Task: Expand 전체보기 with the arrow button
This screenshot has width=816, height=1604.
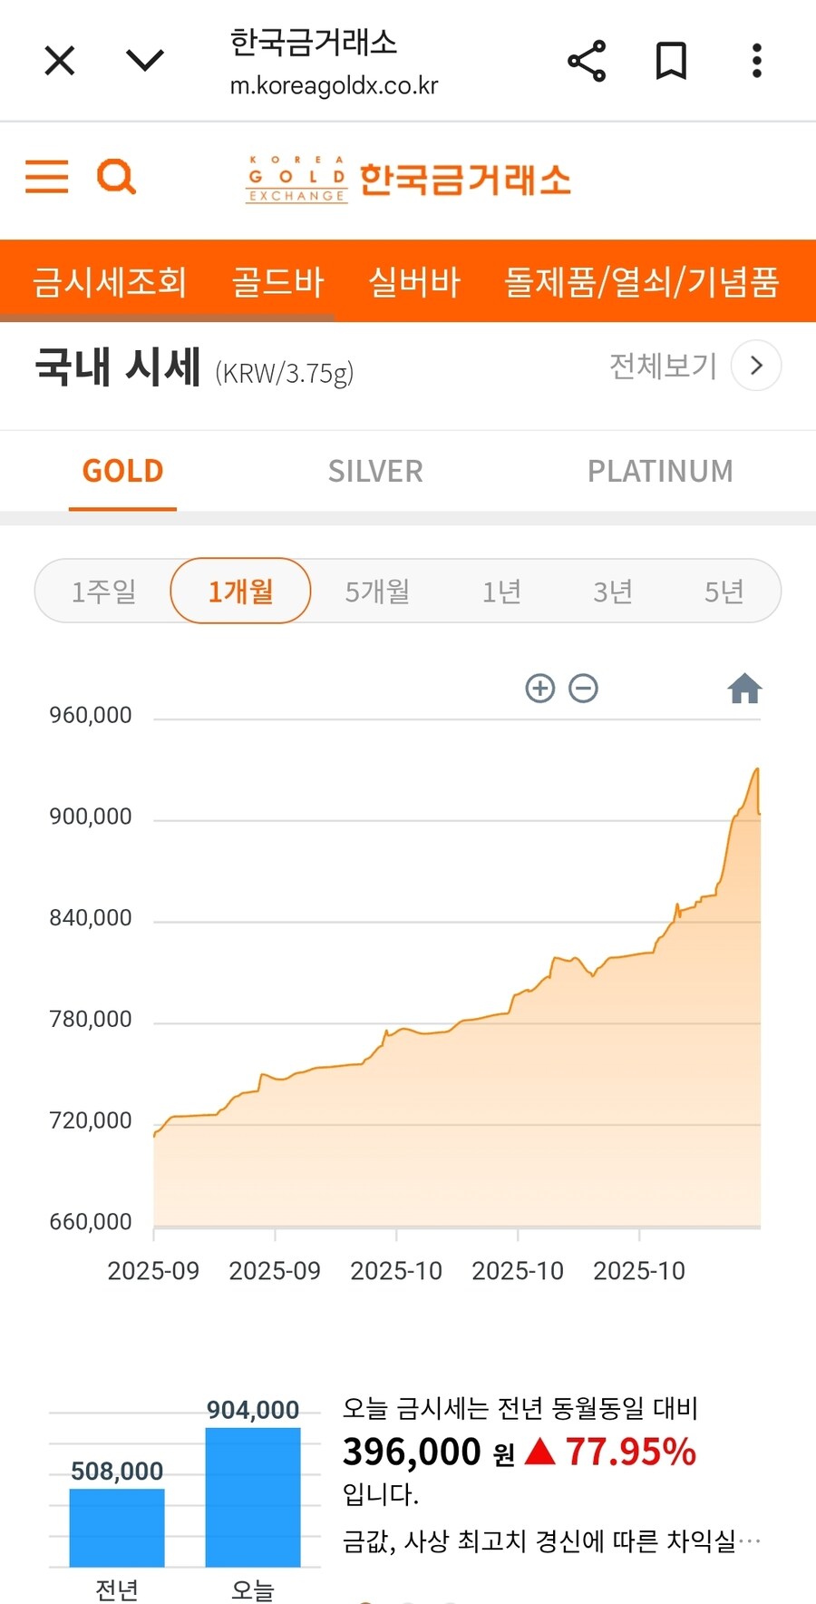Action: pyautogui.click(x=756, y=366)
